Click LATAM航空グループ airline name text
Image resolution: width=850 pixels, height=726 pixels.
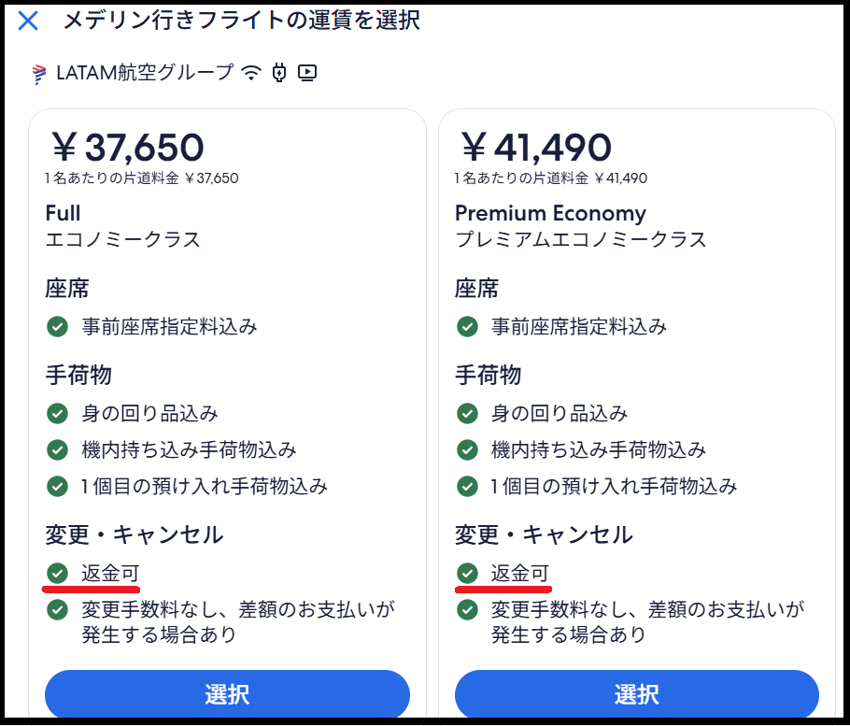click(146, 73)
